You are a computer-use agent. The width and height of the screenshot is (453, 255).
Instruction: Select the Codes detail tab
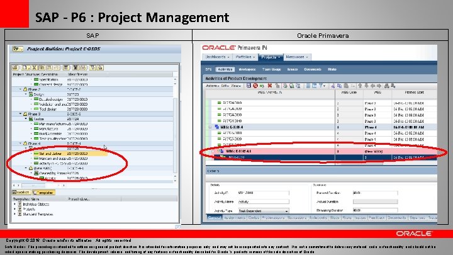click(x=254, y=218)
